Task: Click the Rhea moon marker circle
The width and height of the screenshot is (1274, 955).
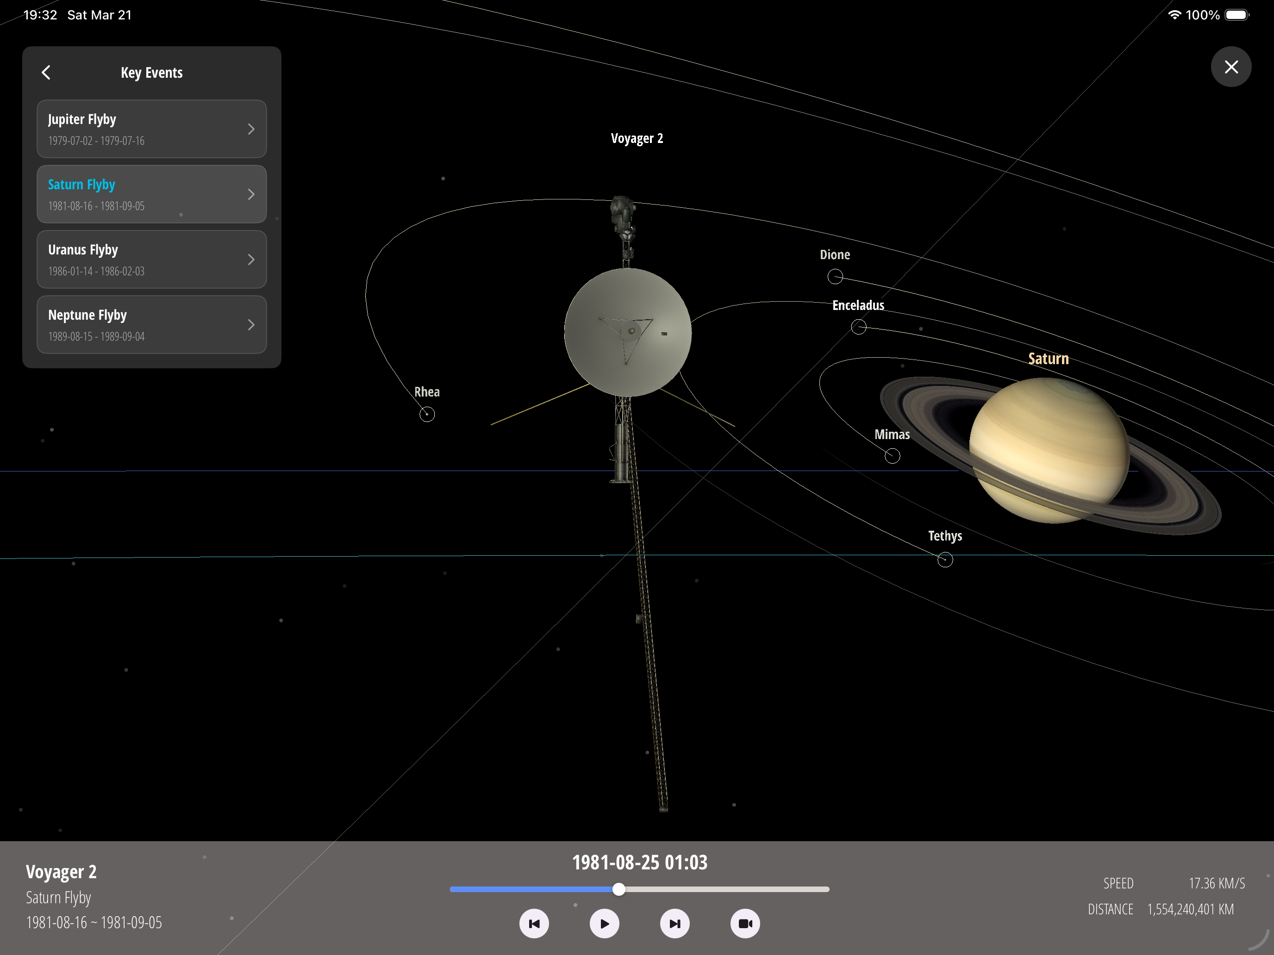Action: (x=427, y=413)
